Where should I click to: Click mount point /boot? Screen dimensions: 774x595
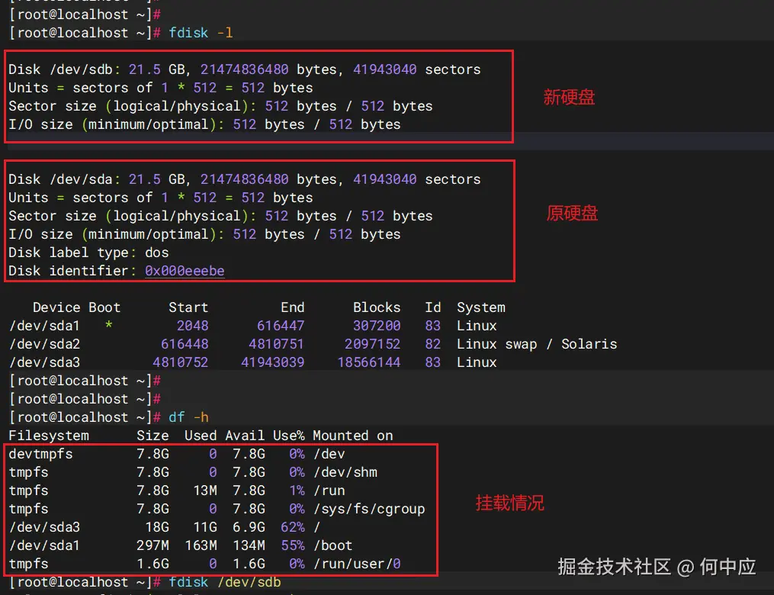click(x=333, y=545)
